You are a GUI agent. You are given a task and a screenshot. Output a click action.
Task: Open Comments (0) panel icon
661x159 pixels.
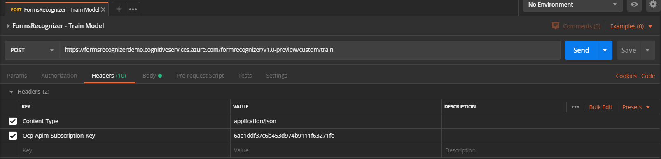tap(556, 26)
